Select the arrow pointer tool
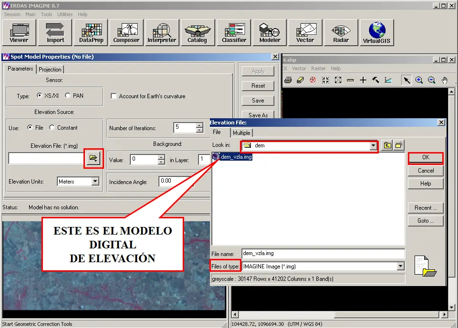The image size is (458, 328). click(x=406, y=80)
